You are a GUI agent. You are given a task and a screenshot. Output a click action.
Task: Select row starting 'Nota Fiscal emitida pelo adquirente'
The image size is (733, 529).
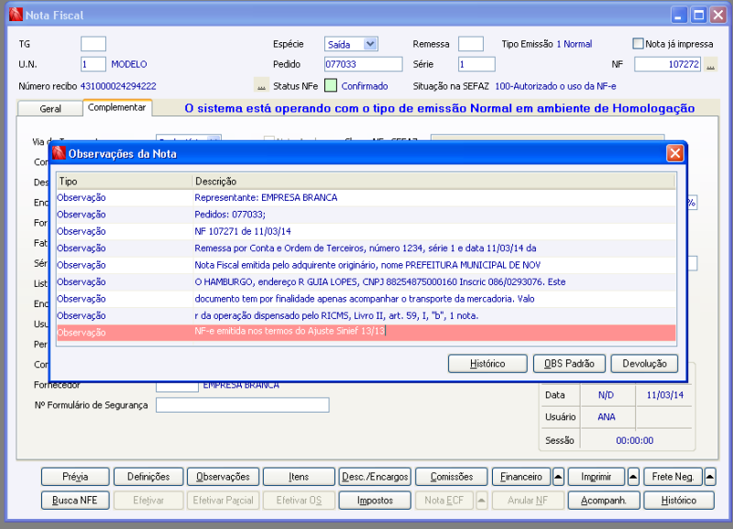tap(366, 265)
